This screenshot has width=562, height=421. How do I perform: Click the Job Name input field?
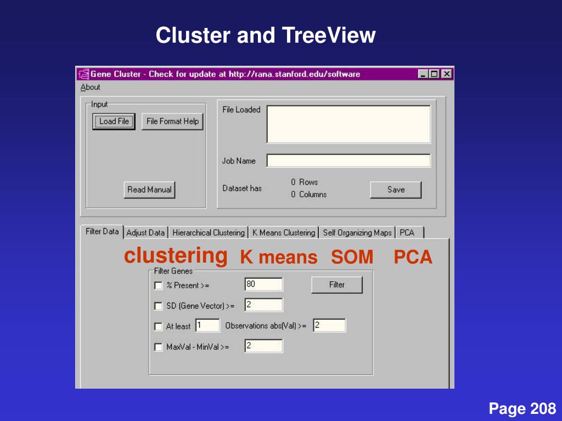point(349,161)
